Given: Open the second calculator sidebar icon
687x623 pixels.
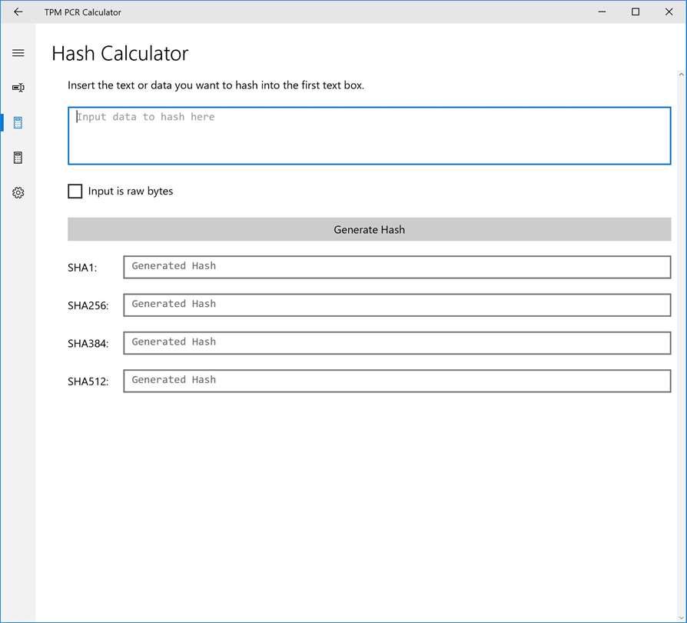Looking at the screenshot, I should (18, 158).
